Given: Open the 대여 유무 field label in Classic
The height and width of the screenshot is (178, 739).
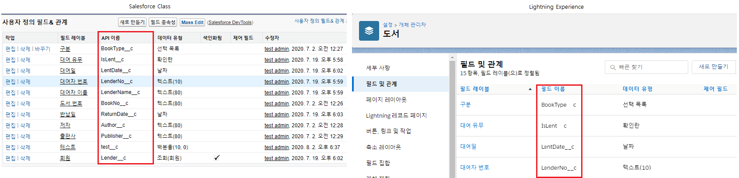Looking at the screenshot, I should (71, 60).
